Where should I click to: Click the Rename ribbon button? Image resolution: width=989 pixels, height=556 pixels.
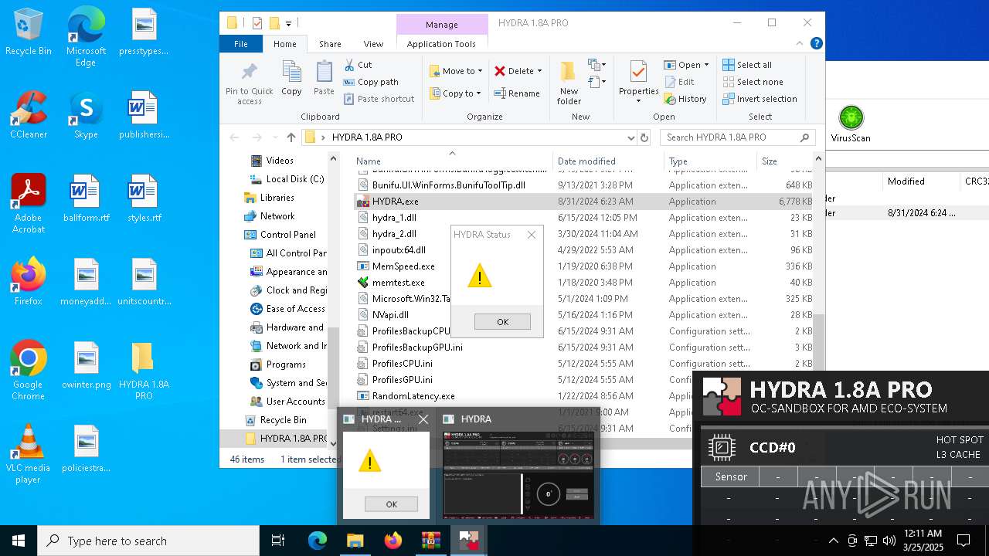517,93
